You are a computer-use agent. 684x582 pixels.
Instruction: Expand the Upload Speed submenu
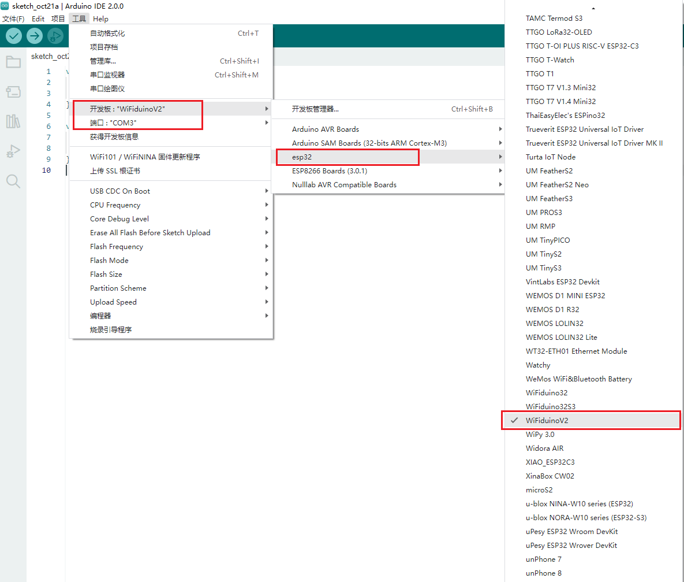pos(113,302)
